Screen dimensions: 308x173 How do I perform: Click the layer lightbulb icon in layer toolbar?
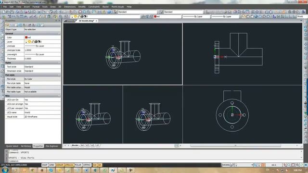click(x=72, y=17)
